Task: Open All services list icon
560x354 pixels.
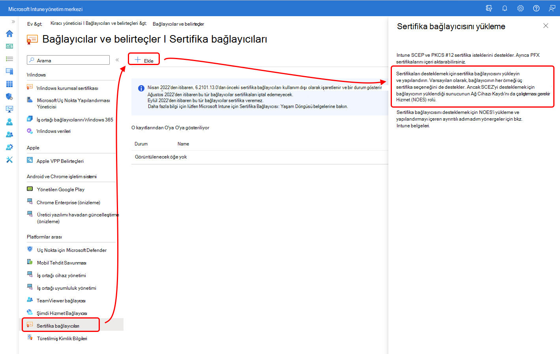Action: [9, 59]
